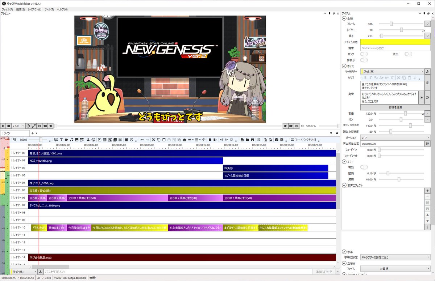Jump to the start of the timeline
The width and height of the screenshot is (435, 281).
pyautogui.click(x=40, y=126)
